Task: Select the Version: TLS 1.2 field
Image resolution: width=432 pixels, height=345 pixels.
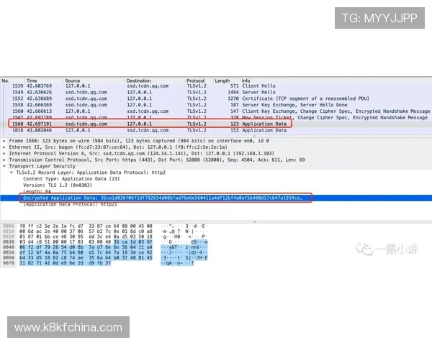Action: [x=56, y=185]
